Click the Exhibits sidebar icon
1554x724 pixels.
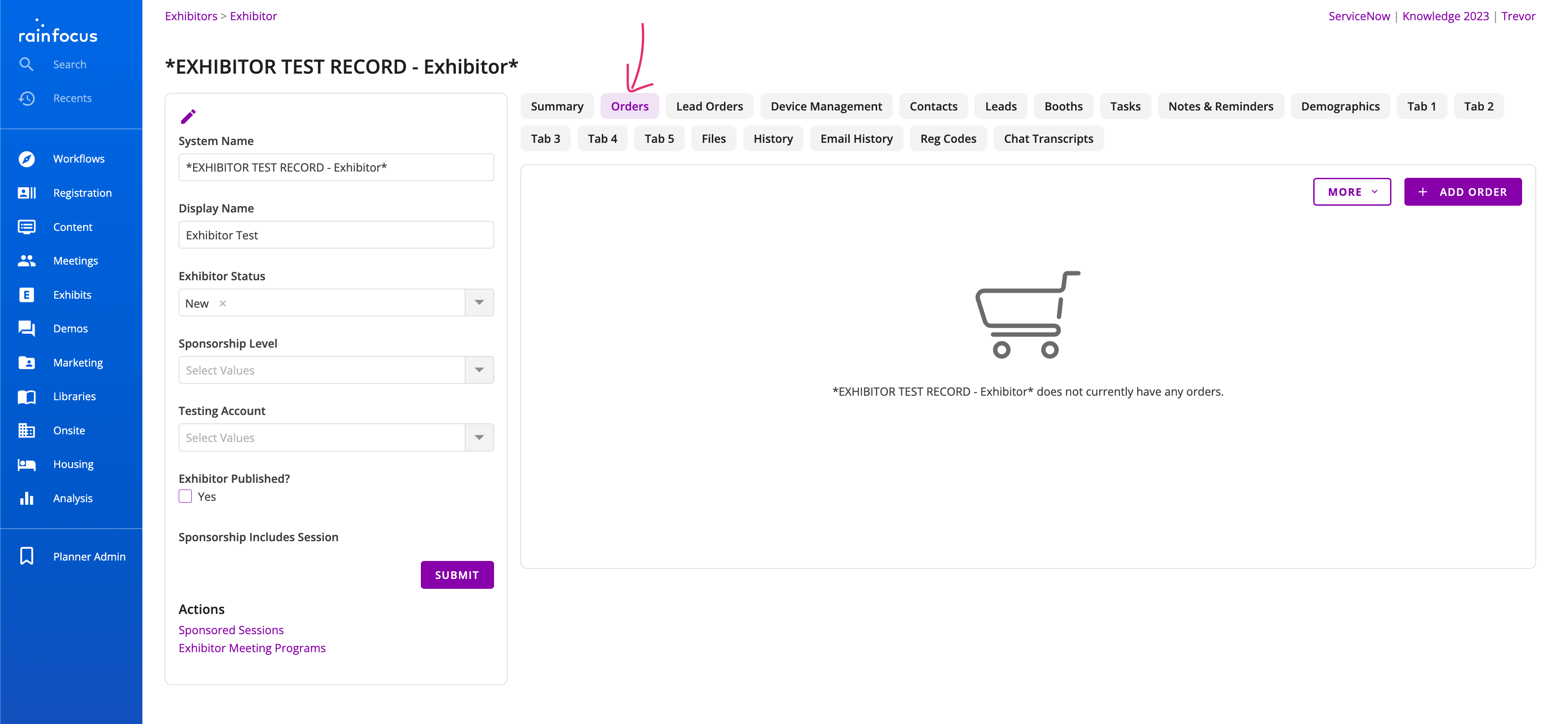[26, 295]
